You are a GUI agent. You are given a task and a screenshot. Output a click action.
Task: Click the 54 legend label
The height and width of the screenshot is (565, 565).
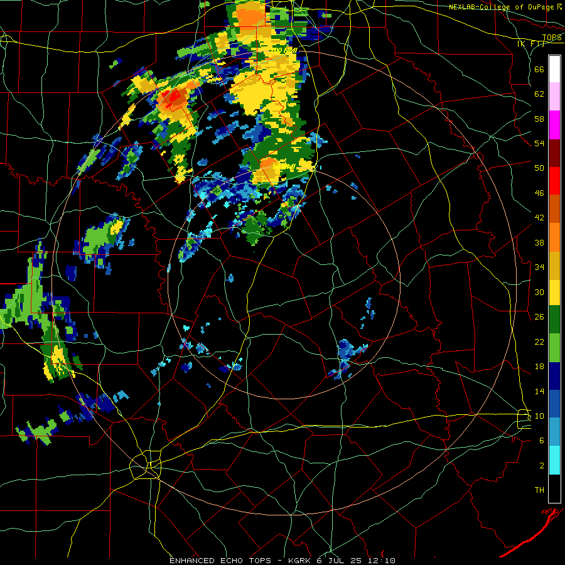click(x=539, y=143)
